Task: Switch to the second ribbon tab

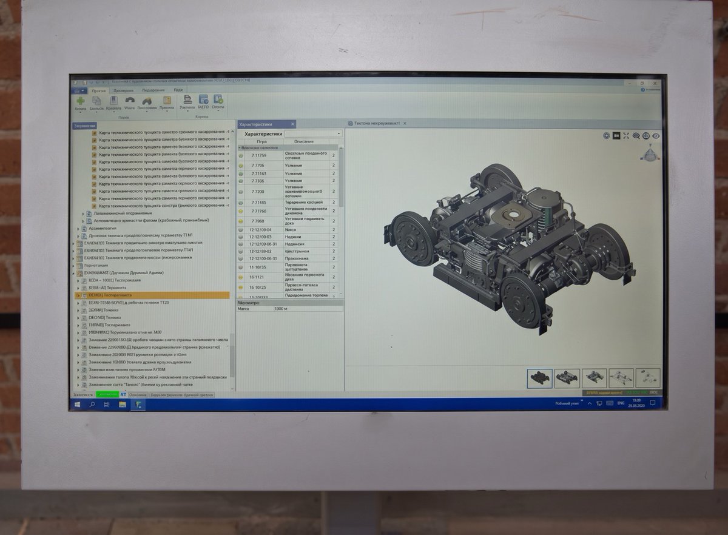Action: click(124, 90)
